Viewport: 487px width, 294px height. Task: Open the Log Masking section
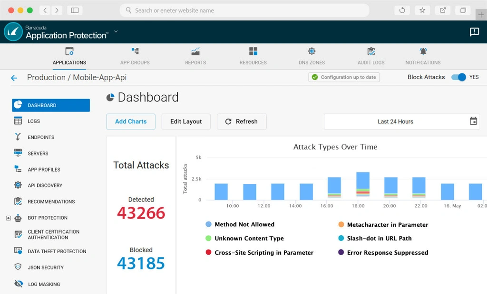(x=44, y=284)
